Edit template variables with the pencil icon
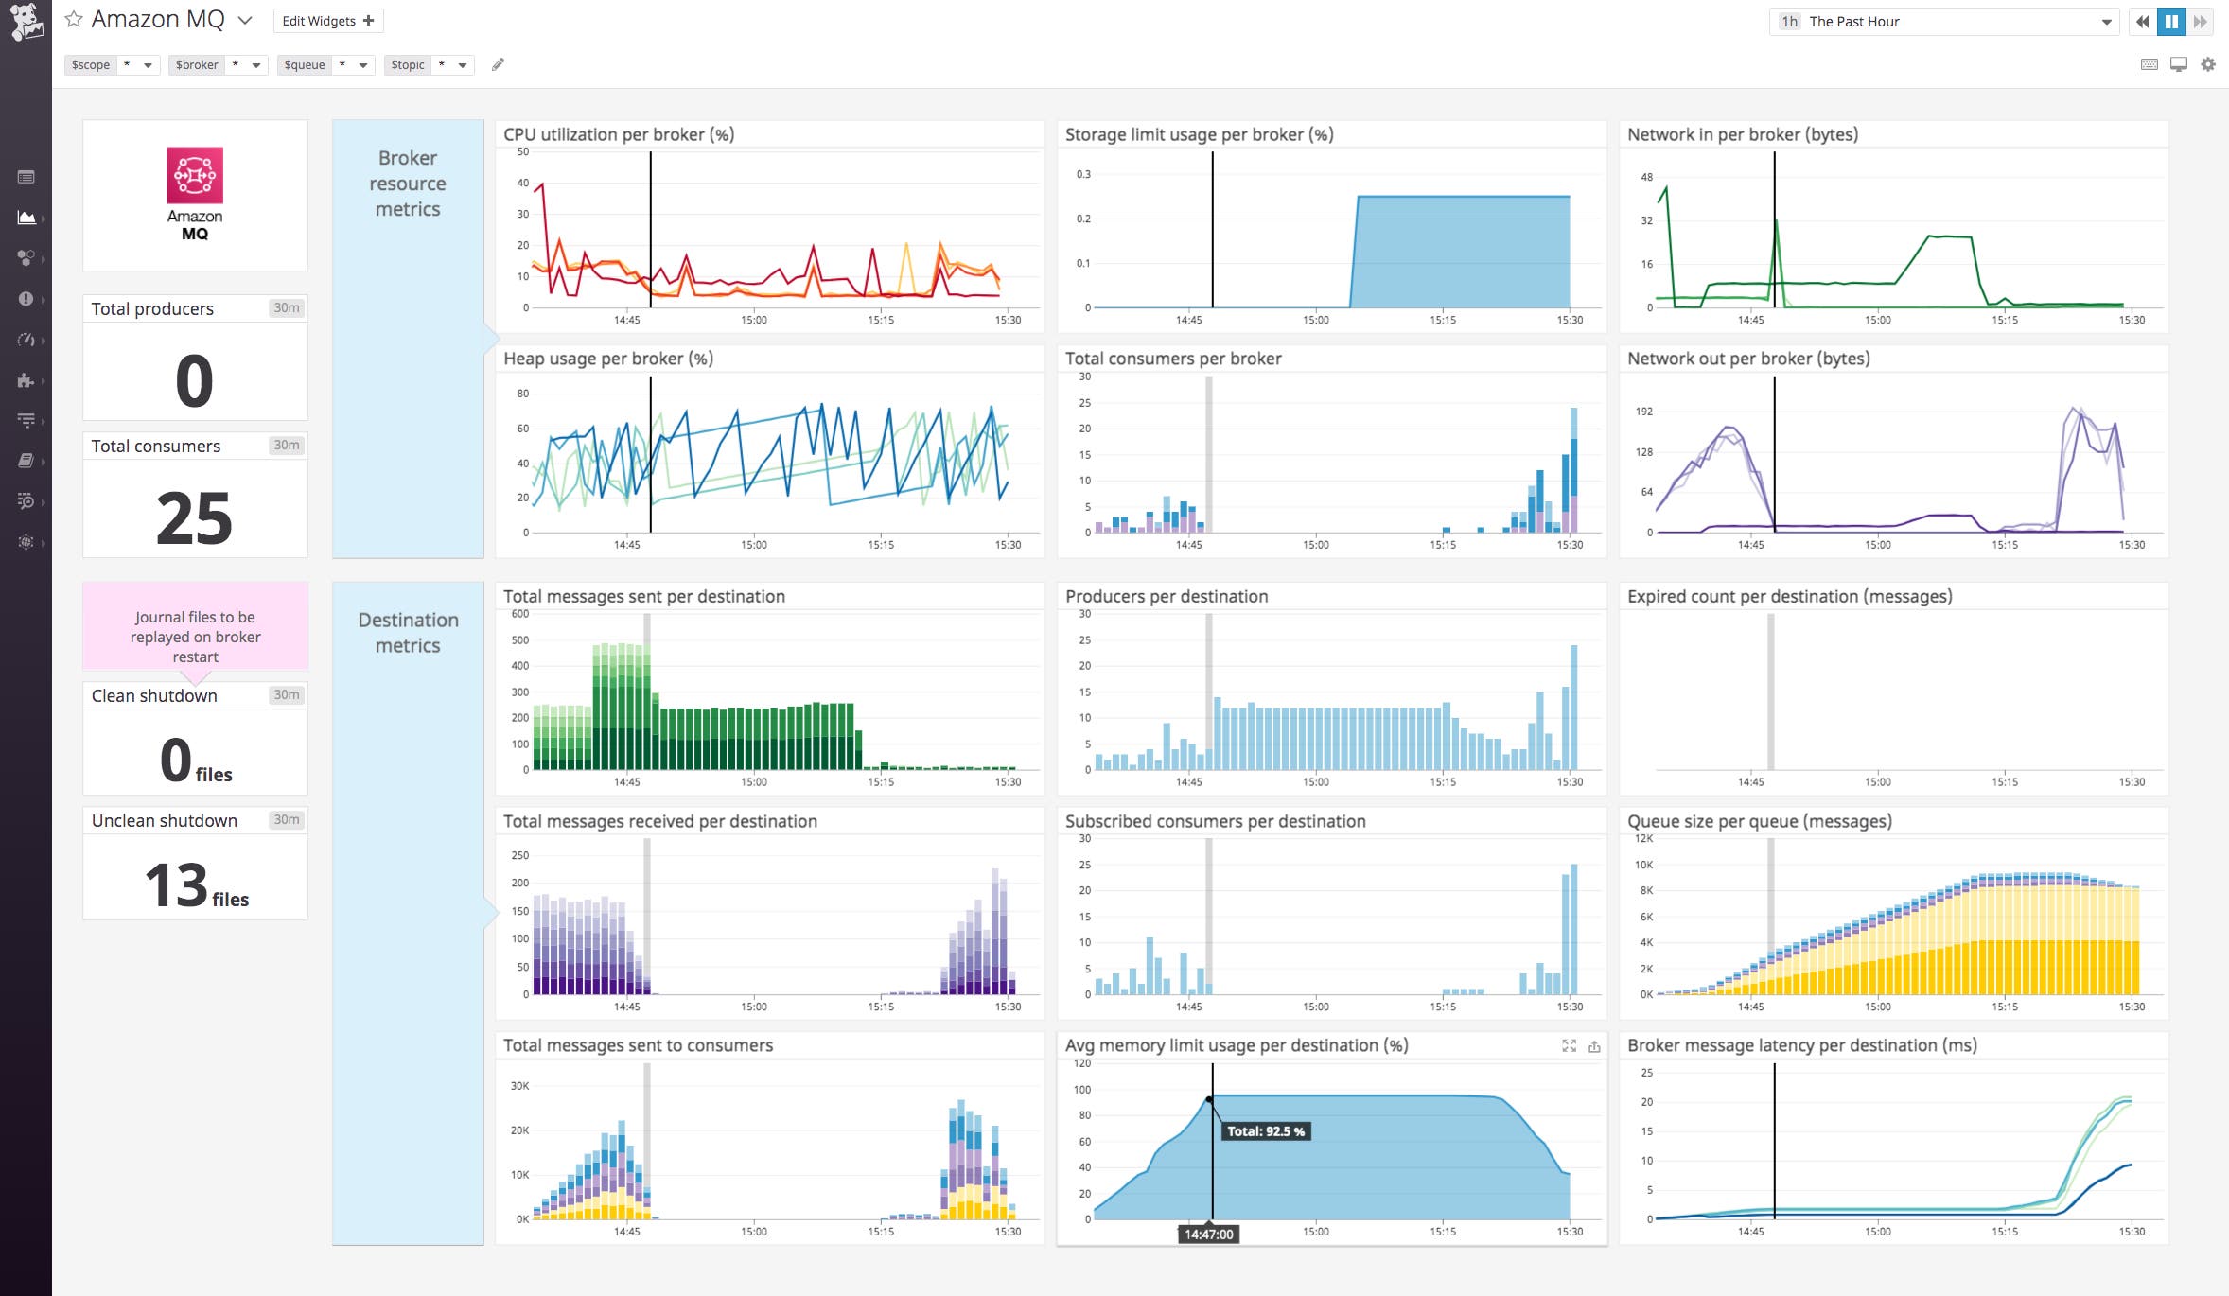The height and width of the screenshot is (1296, 2229). [499, 64]
